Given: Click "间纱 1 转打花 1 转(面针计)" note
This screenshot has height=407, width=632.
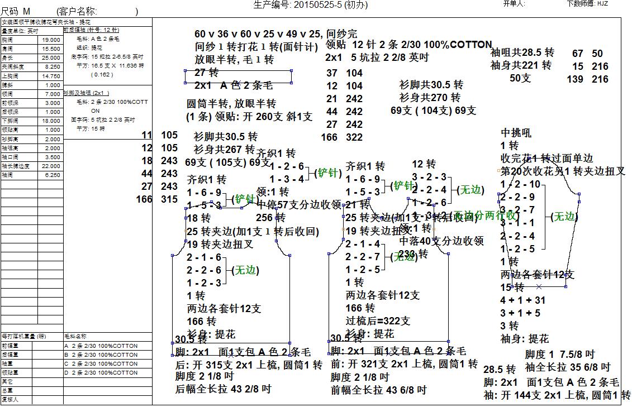Looking at the screenshot, I should tap(256, 47).
